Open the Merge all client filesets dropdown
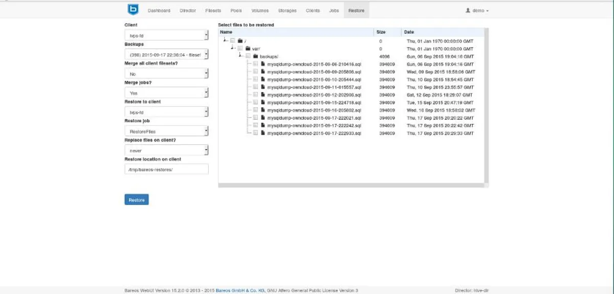This screenshot has height=294, width=614. pos(166,74)
